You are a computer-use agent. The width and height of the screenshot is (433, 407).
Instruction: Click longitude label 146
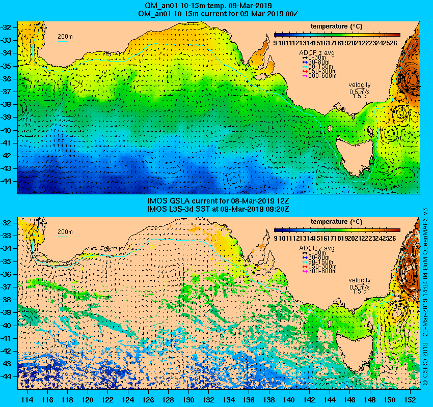(x=349, y=400)
